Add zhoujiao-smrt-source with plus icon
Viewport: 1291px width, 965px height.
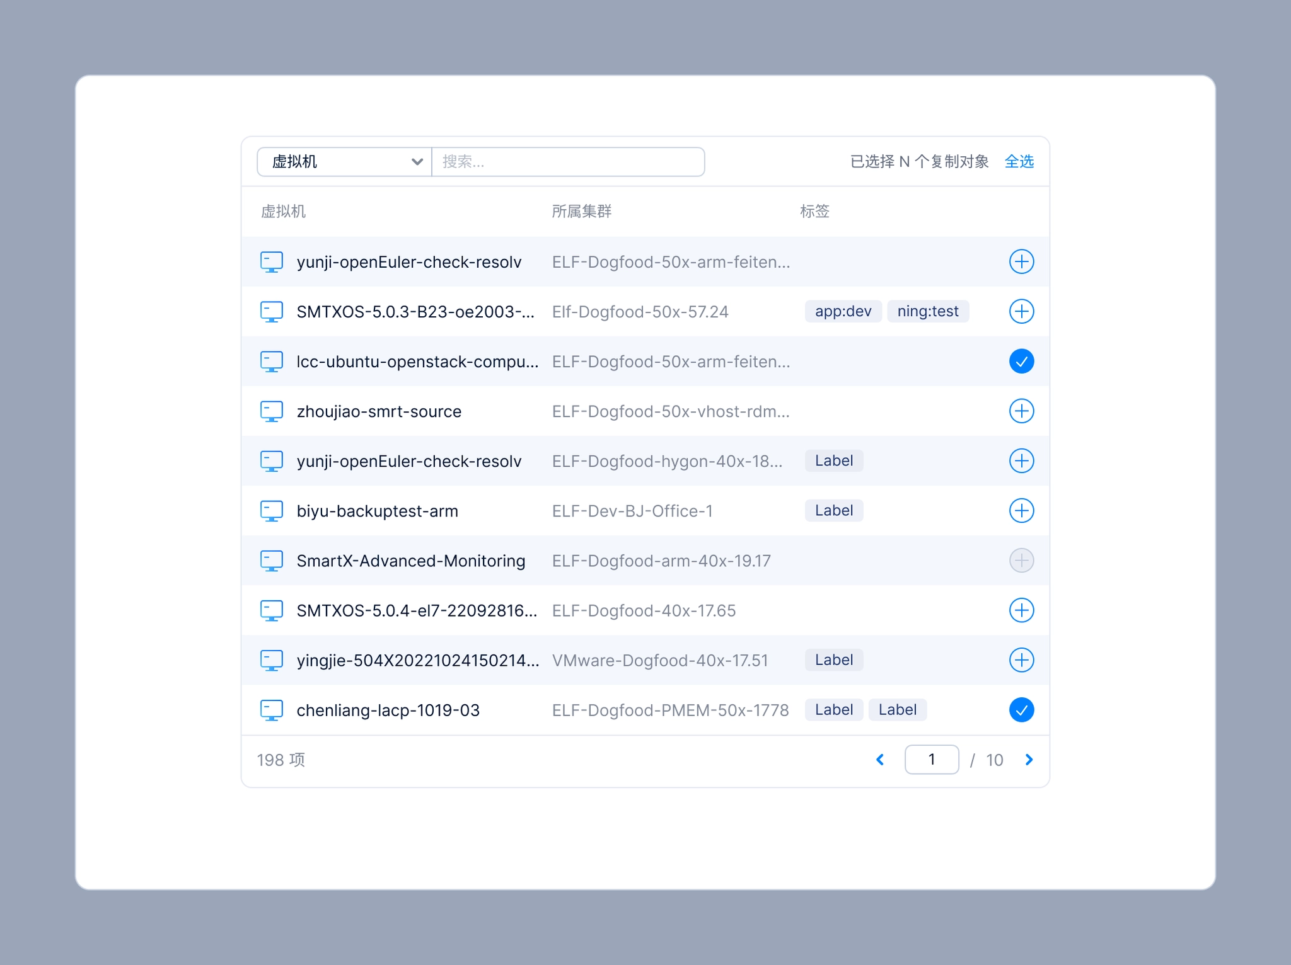[x=1021, y=411]
